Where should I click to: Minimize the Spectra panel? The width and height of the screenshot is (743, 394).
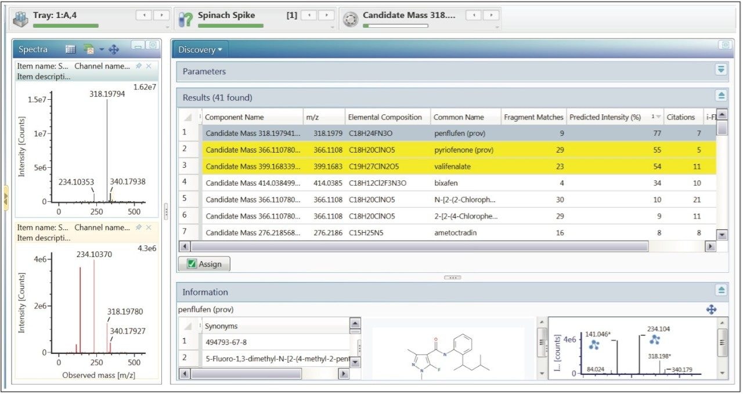(138, 45)
